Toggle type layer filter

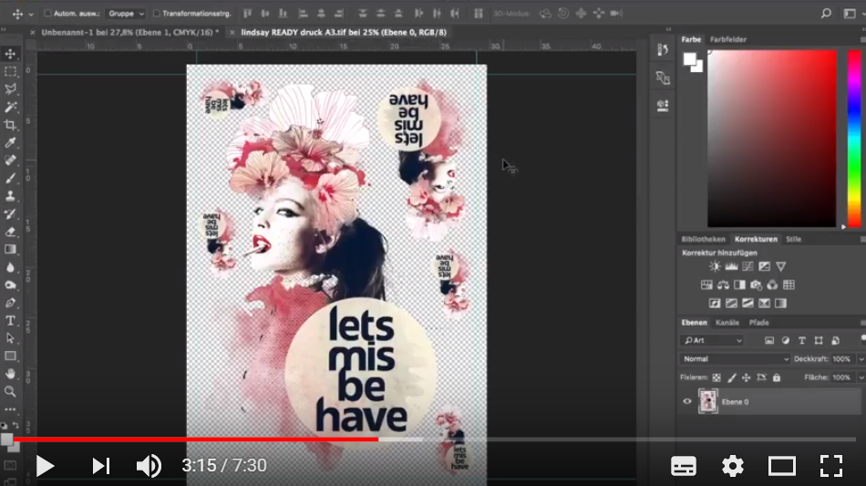tap(802, 341)
